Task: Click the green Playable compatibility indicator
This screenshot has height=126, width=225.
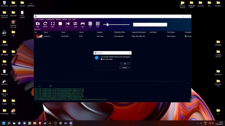Action: tap(186, 36)
